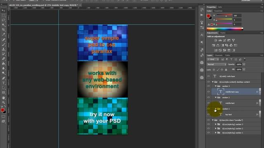Select the Properties tab
This screenshot has width=264, height=148.
[211, 7]
